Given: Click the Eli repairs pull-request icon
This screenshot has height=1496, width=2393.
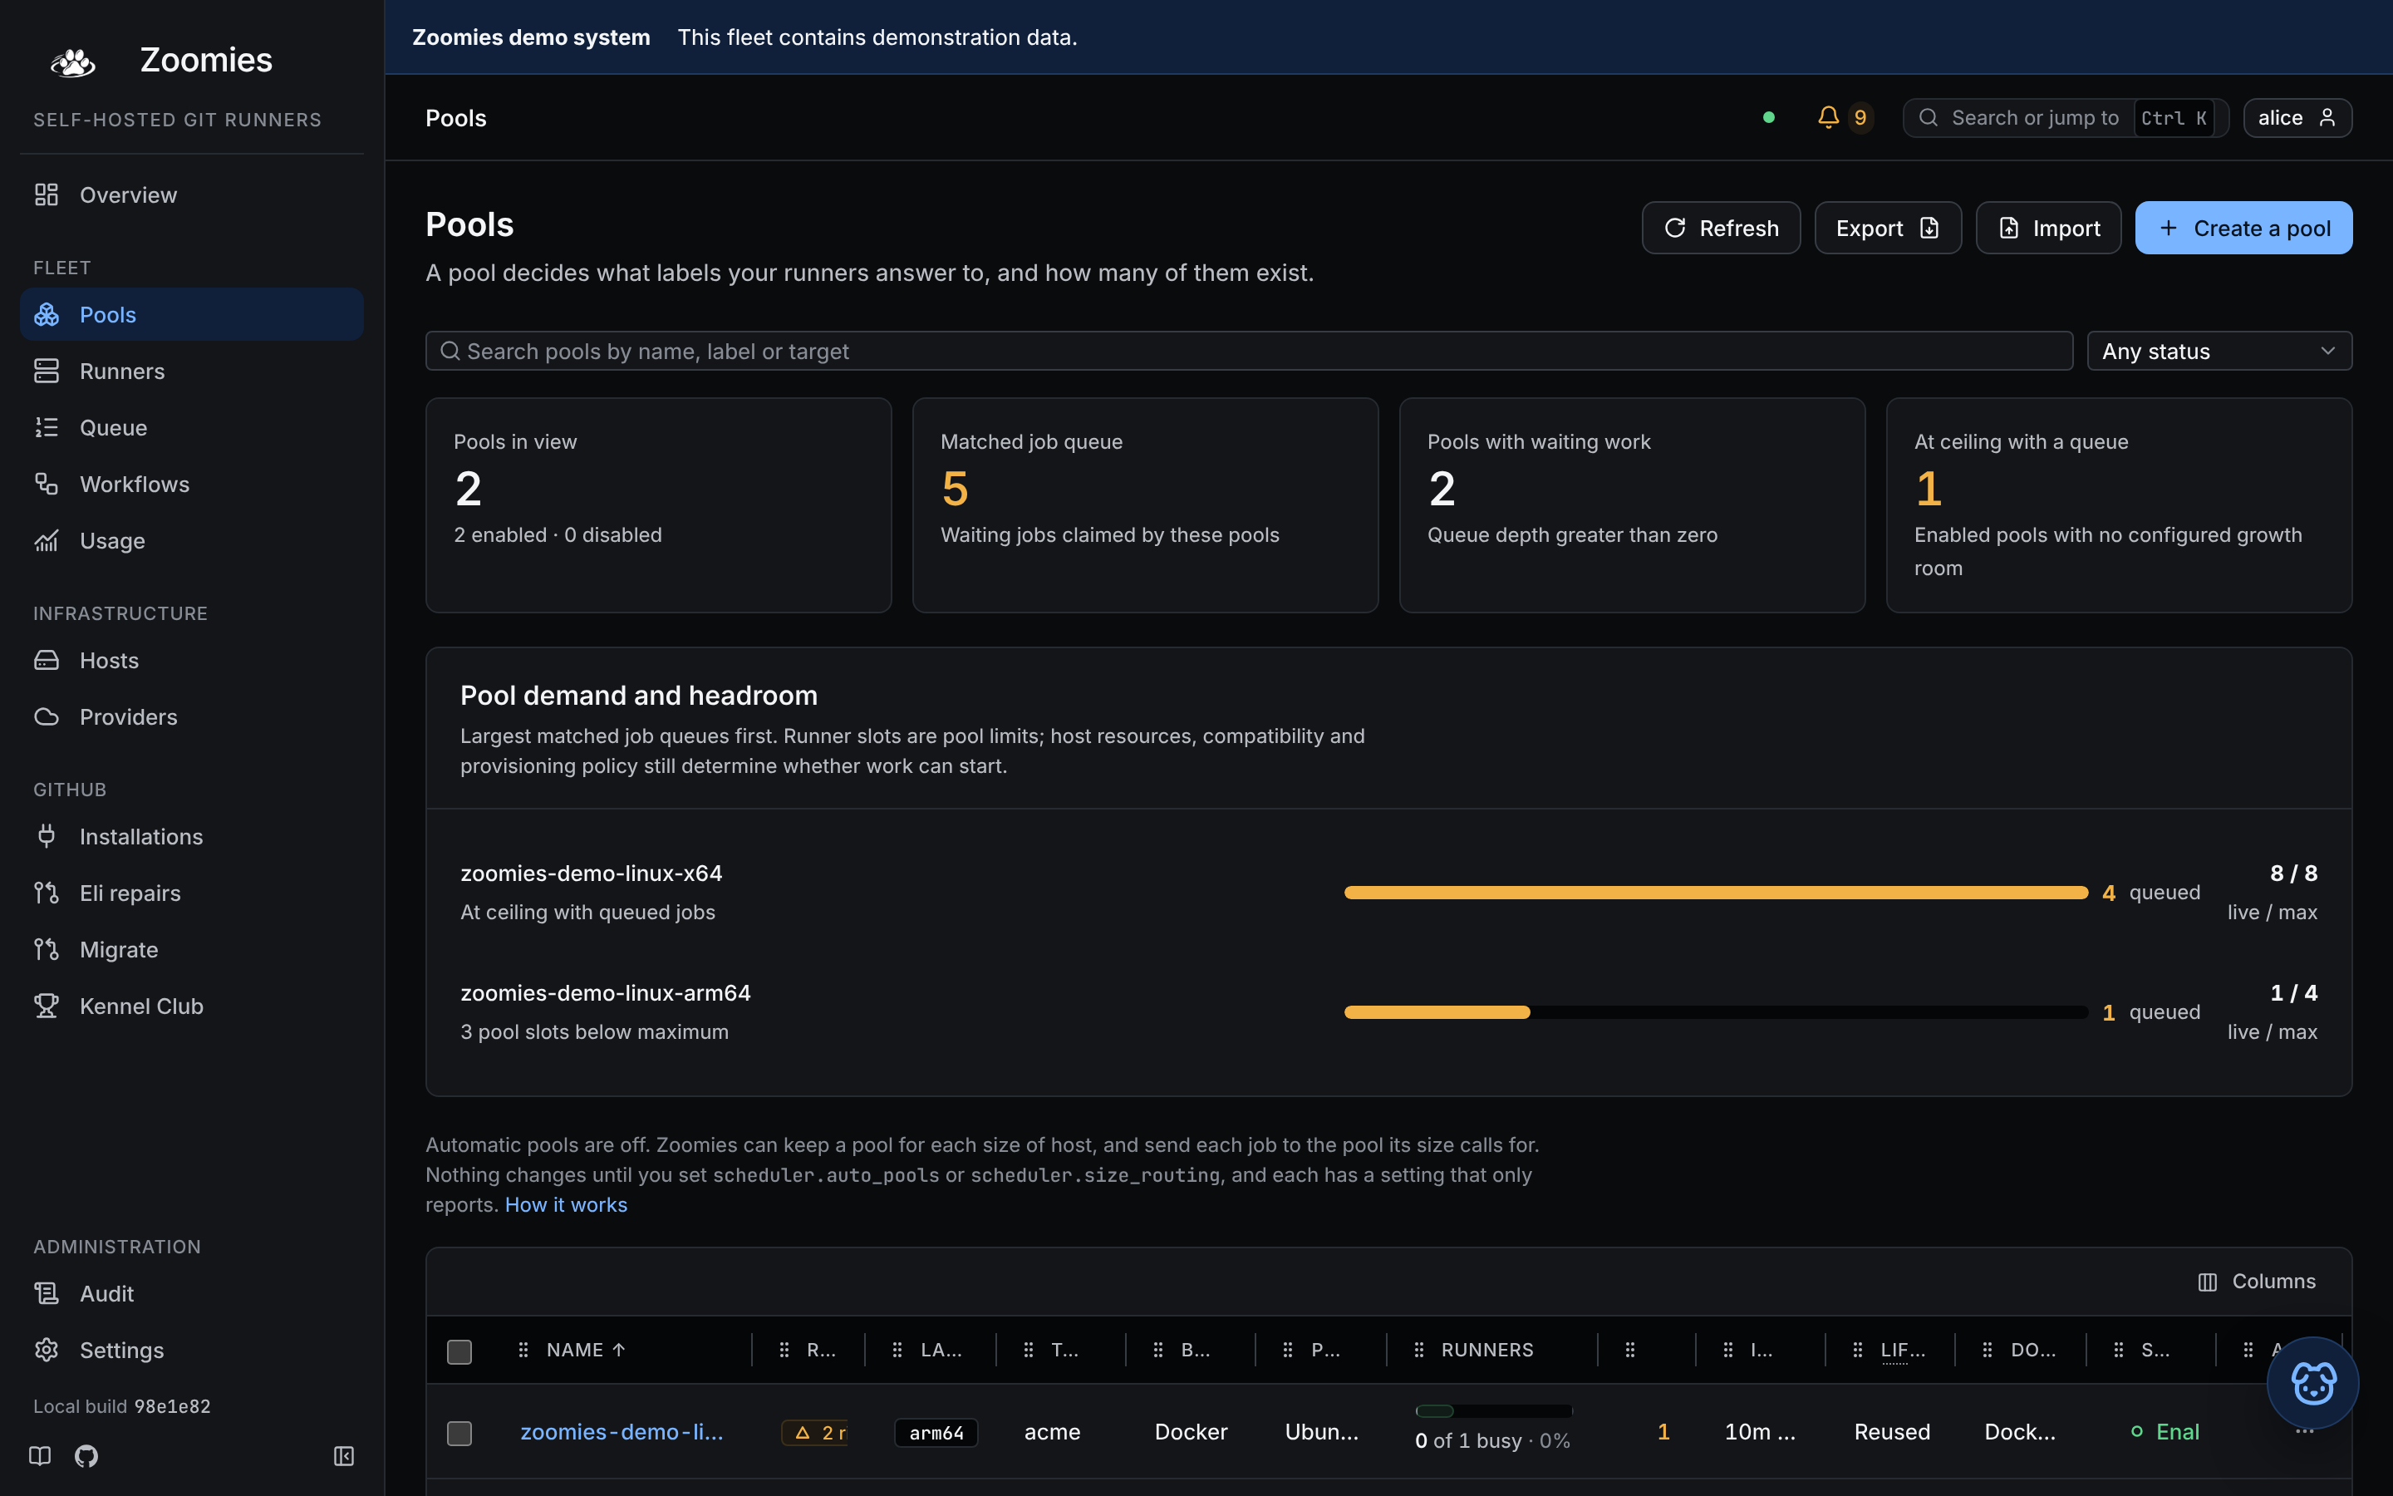Looking at the screenshot, I should (47, 893).
